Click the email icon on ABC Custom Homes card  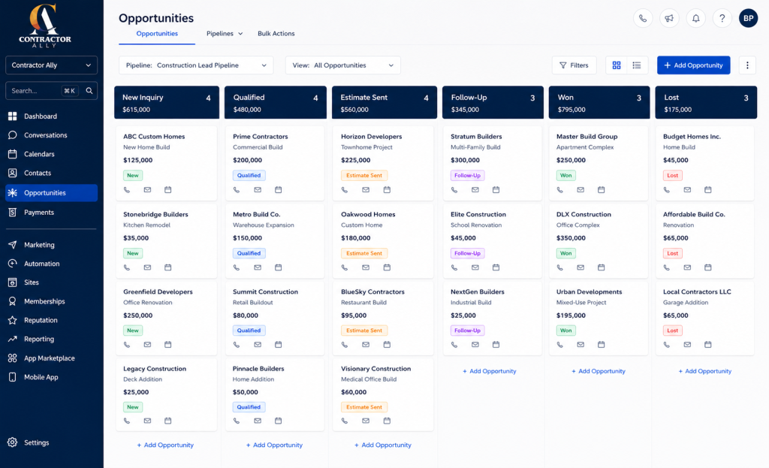click(x=147, y=190)
